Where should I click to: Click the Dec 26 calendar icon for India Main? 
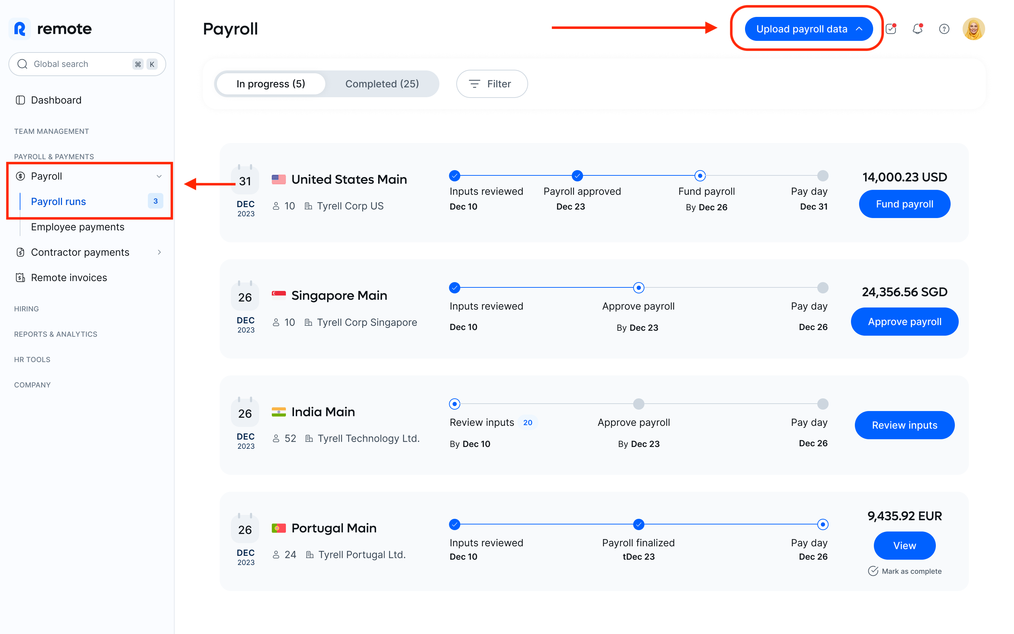[245, 412]
